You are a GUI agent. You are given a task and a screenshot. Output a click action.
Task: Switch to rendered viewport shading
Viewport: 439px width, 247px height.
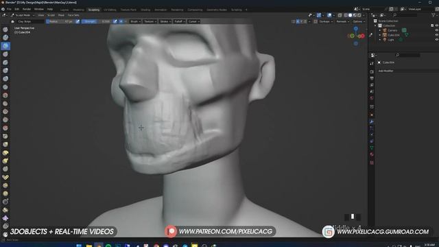tap(359, 15)
